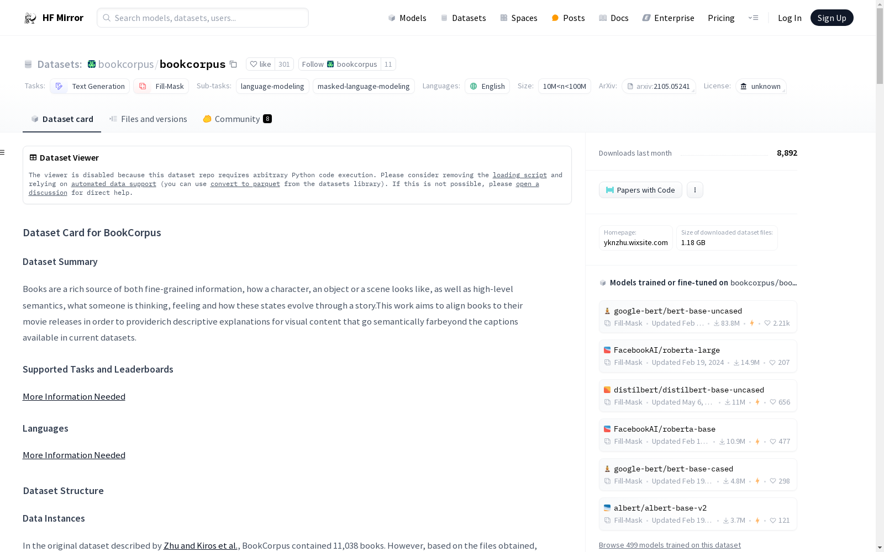Open the Papers with Code button
This screenshot has height=552, width=884.
point(640,190)
